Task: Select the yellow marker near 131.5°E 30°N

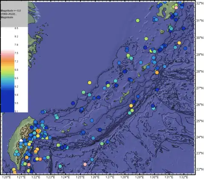Action: tap(179, 43)
